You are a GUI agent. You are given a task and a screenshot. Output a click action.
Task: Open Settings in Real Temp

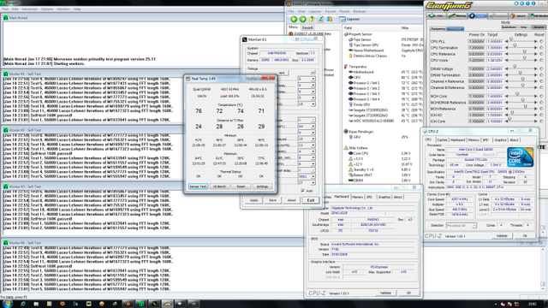262,187
